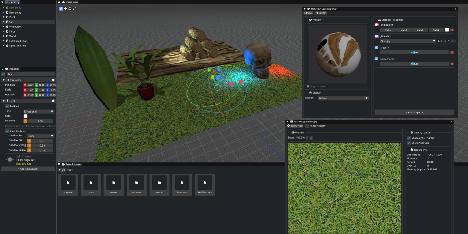The width and height of the screenshot is (468, 234).
Task: Click the _MainColor palette icon
Action: click(377, 25)
